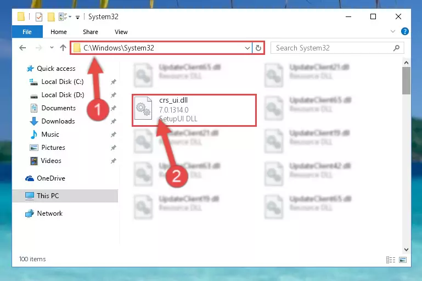The image size is (422, 281).
Task: Go up one folder level
Action: tap(63, 48)
